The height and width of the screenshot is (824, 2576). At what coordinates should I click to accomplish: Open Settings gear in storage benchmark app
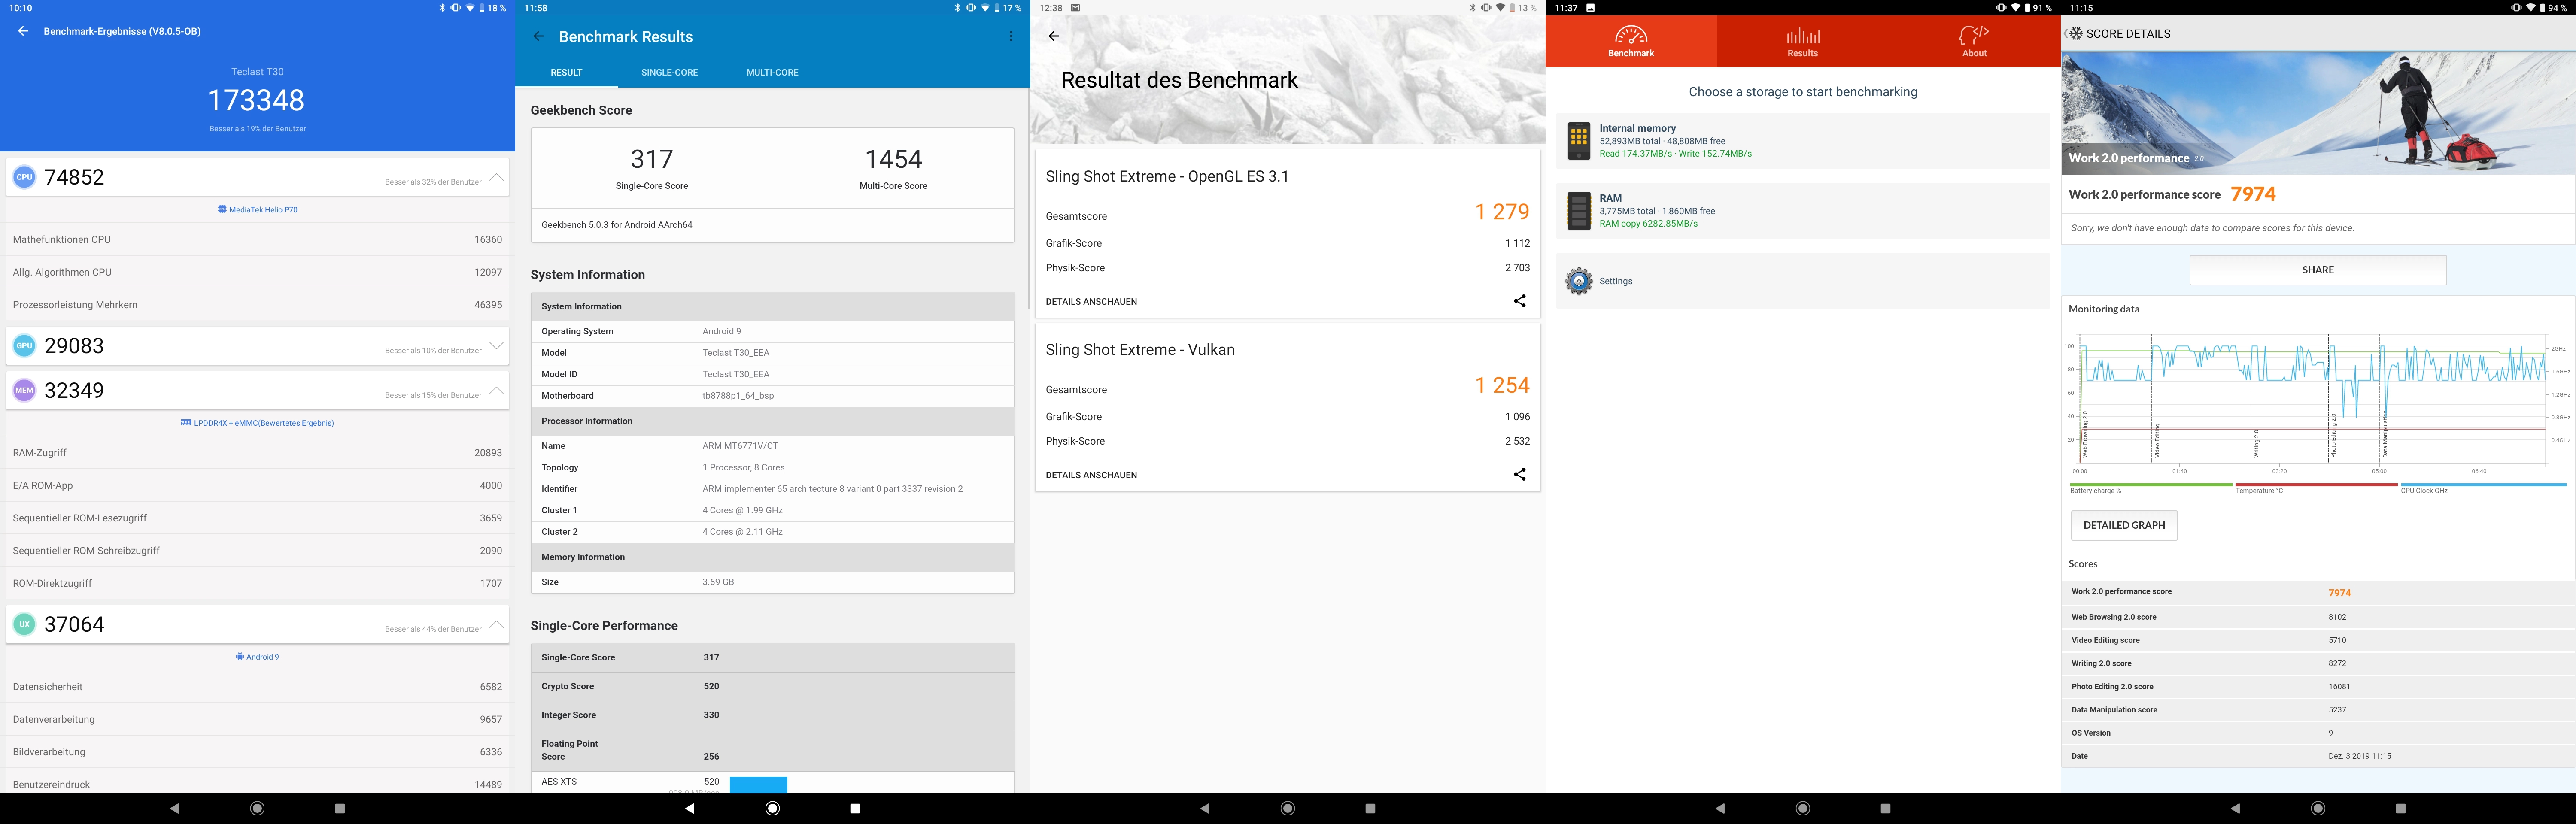1579,281
